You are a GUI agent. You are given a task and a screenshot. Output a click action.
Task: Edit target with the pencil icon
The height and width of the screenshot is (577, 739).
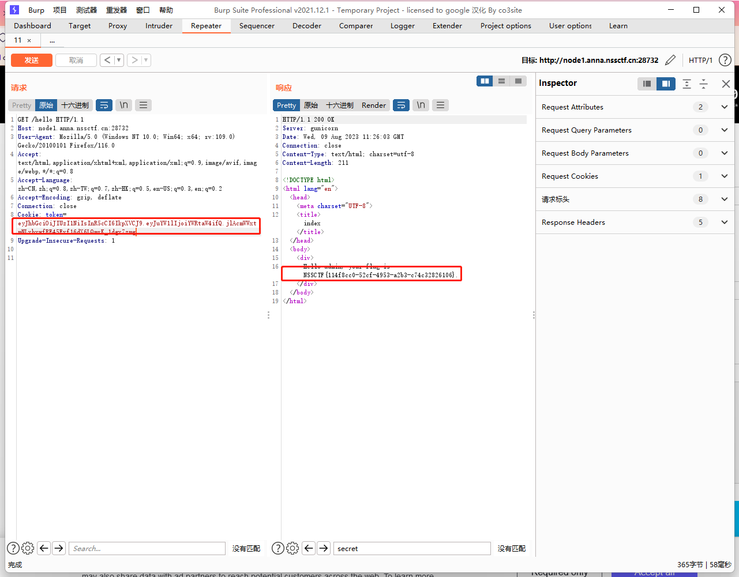coord(670,60)
